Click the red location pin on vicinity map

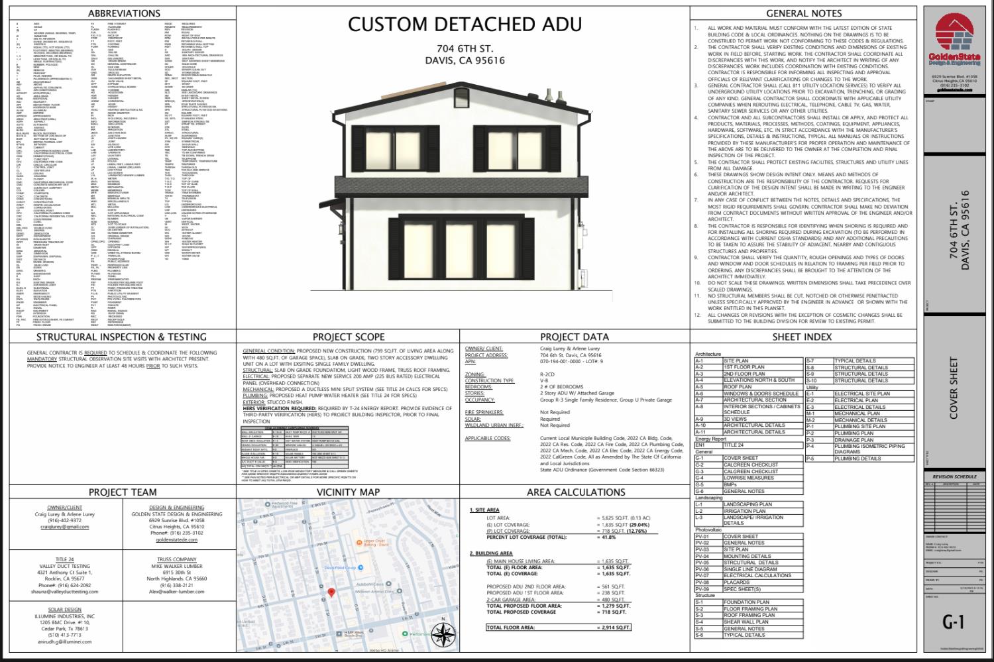(331, 592)
